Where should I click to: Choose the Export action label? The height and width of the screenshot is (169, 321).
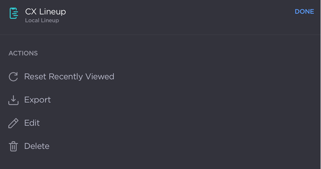point(37,100)
